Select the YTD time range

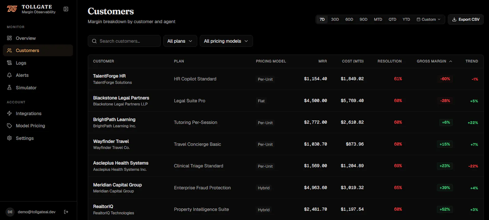click(406, 19)
